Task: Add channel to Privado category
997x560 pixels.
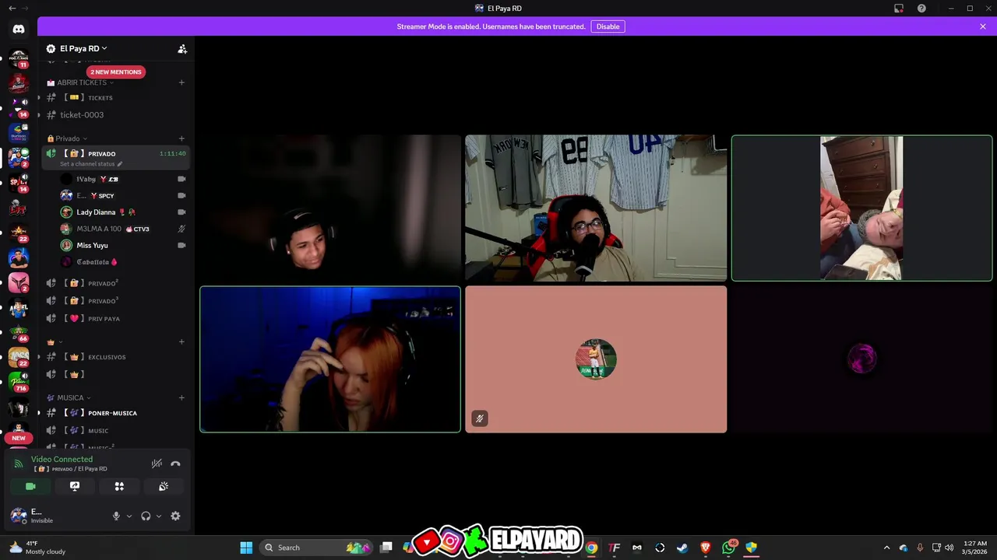Action: [x=181, y=138]
